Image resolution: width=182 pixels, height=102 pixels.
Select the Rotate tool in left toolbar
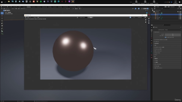click(2, 21)
